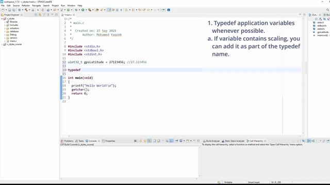Image resolution: width=330 pixels, height=185 pixels.
Task: Open the Edit menu
Action: [9, 6]
